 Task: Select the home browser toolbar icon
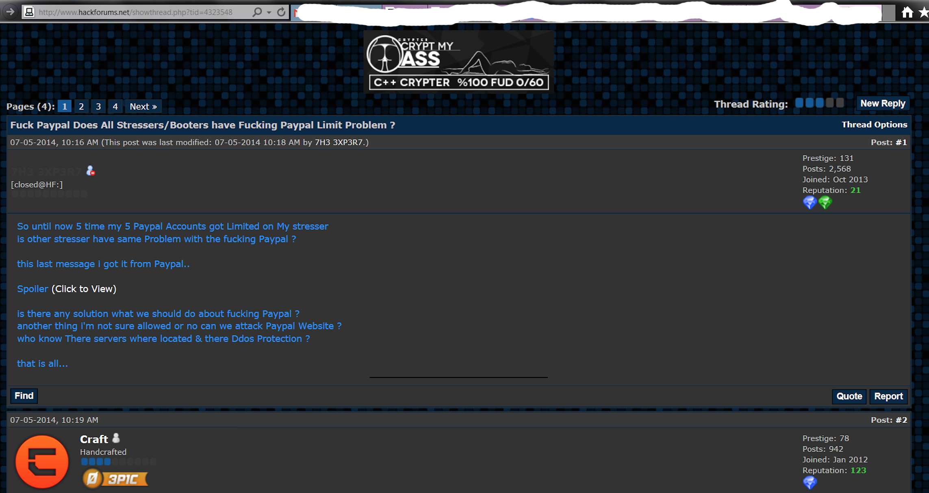907,11
